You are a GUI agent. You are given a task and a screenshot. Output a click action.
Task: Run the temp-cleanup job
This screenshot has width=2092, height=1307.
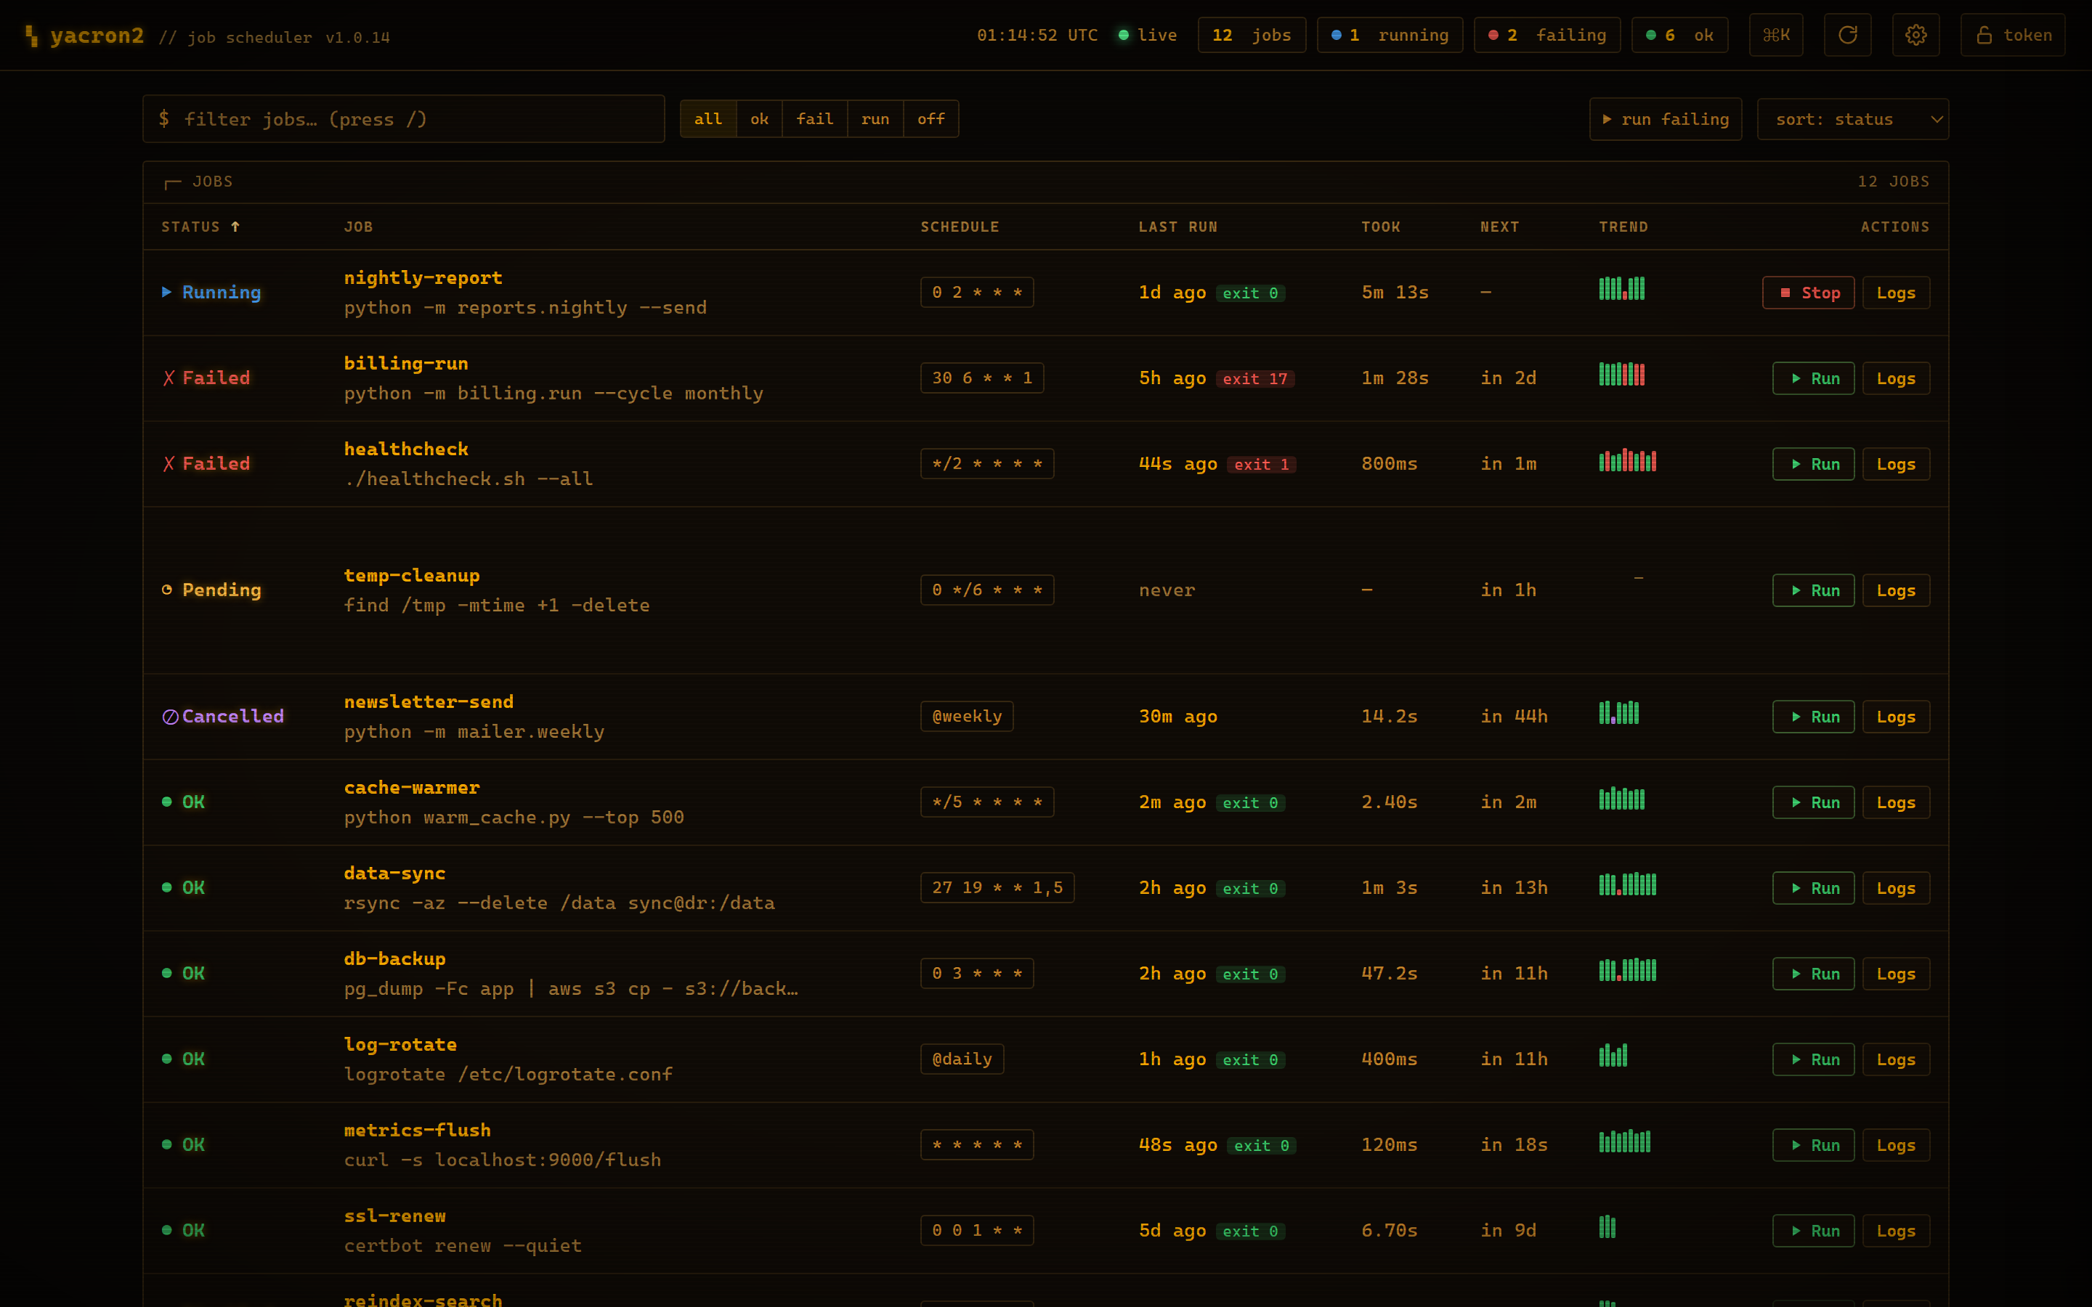tap(1813, 590)
